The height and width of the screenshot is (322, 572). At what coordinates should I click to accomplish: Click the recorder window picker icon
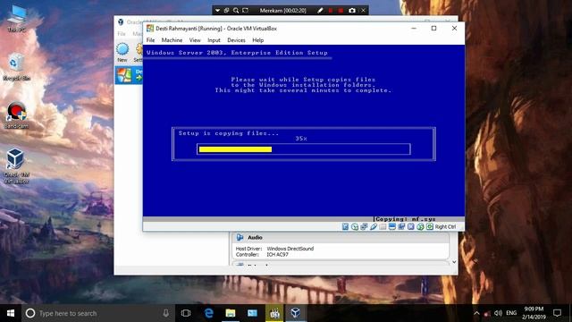226,11
